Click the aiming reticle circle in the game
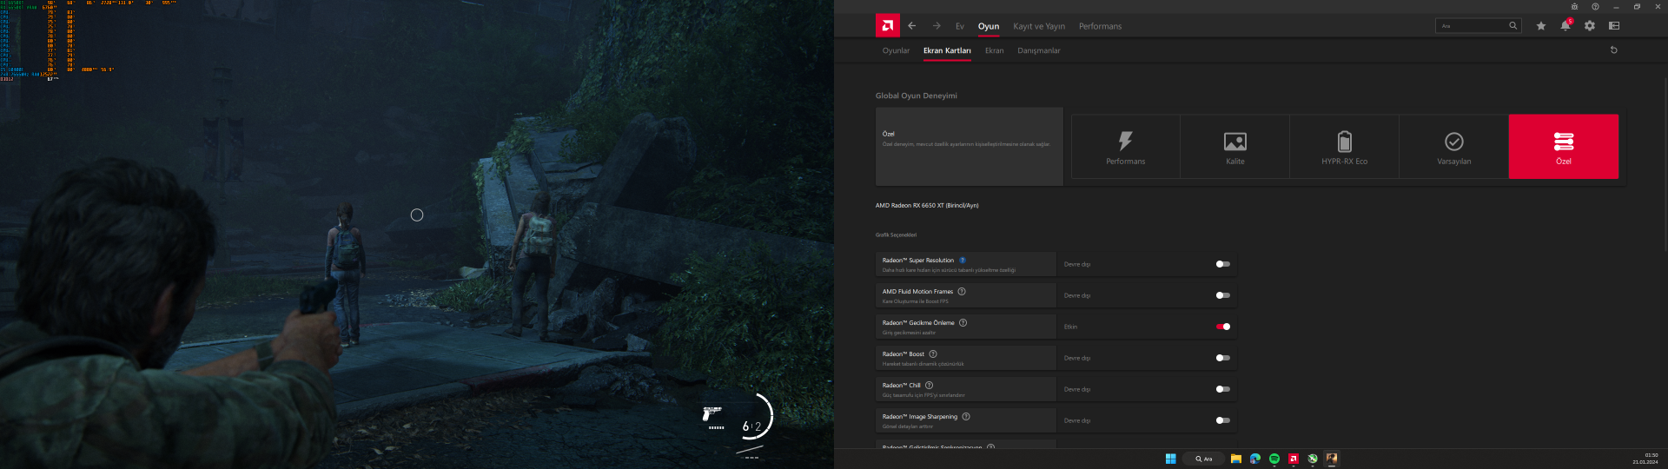The height and width of the screenshot is (469, 1668). pos(417,215)
